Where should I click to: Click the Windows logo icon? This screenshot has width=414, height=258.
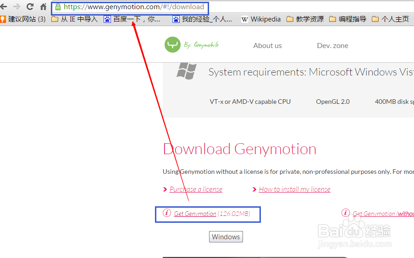point(187,71)
